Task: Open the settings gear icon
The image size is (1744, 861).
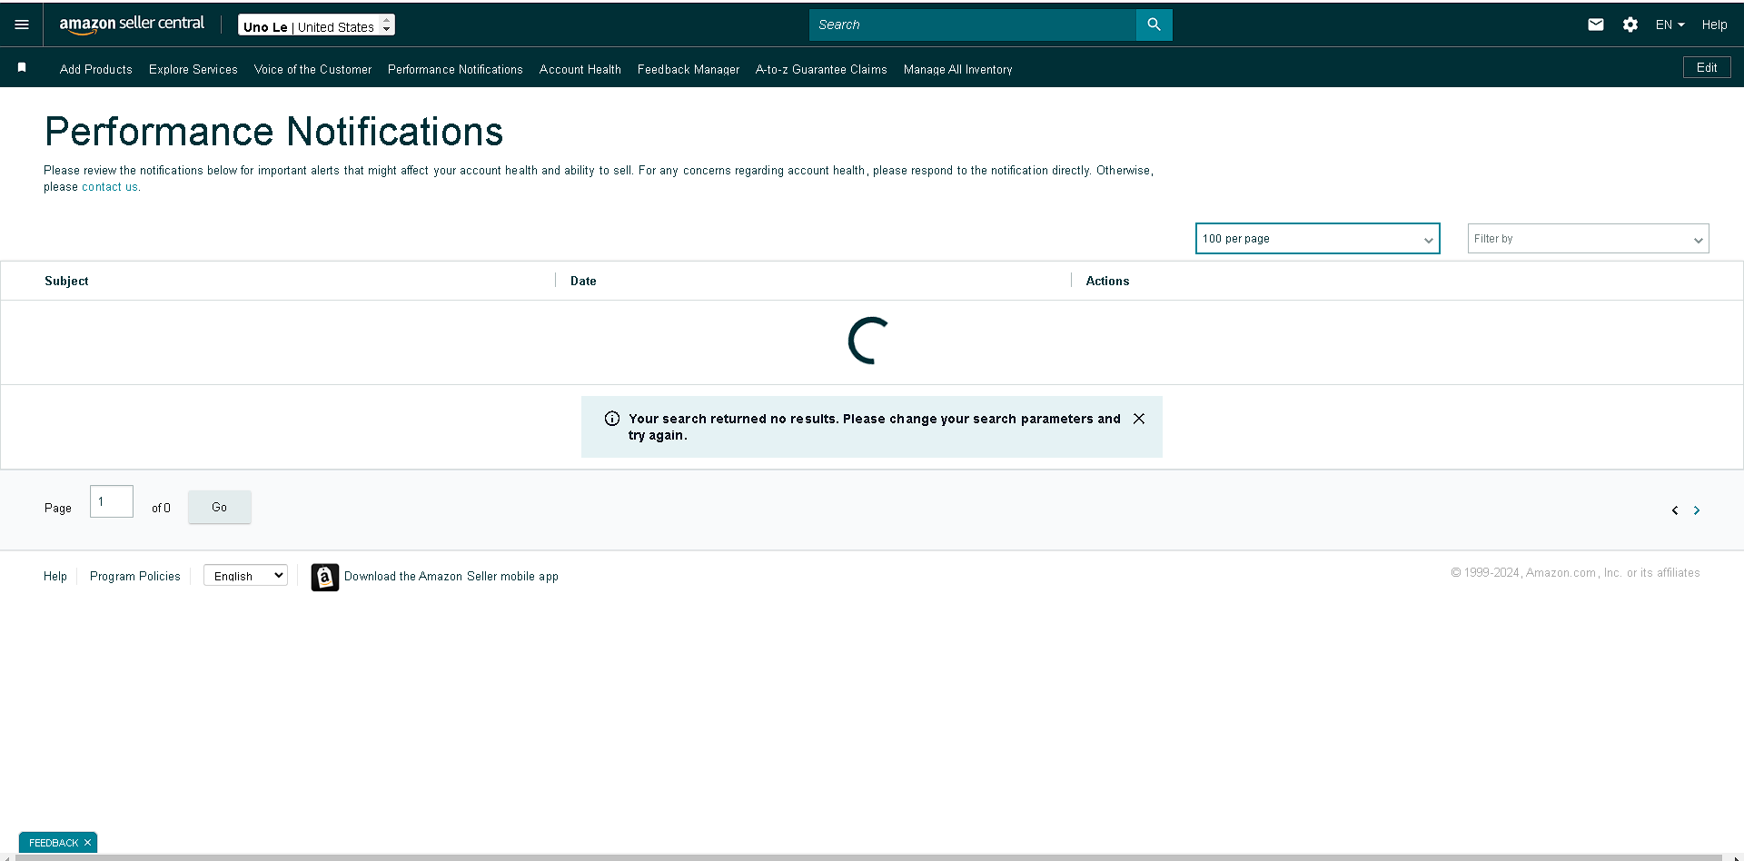Action: [x=1630, y=25]
